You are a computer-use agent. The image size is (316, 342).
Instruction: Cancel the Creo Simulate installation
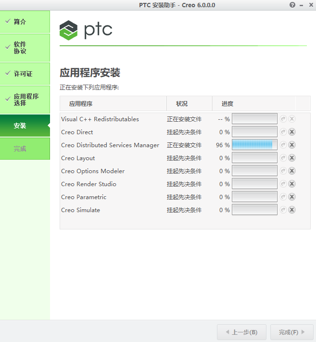[x=292, y=210]
